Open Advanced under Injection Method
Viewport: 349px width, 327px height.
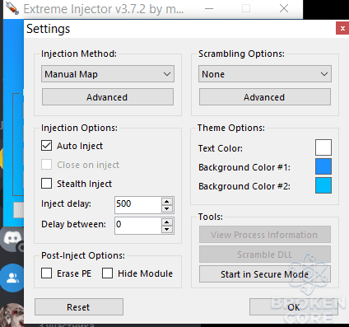108,97
